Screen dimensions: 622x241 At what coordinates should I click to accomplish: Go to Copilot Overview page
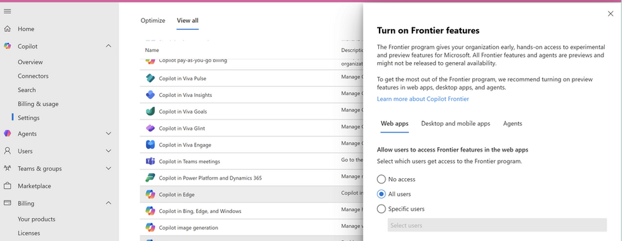click(30, 62)
